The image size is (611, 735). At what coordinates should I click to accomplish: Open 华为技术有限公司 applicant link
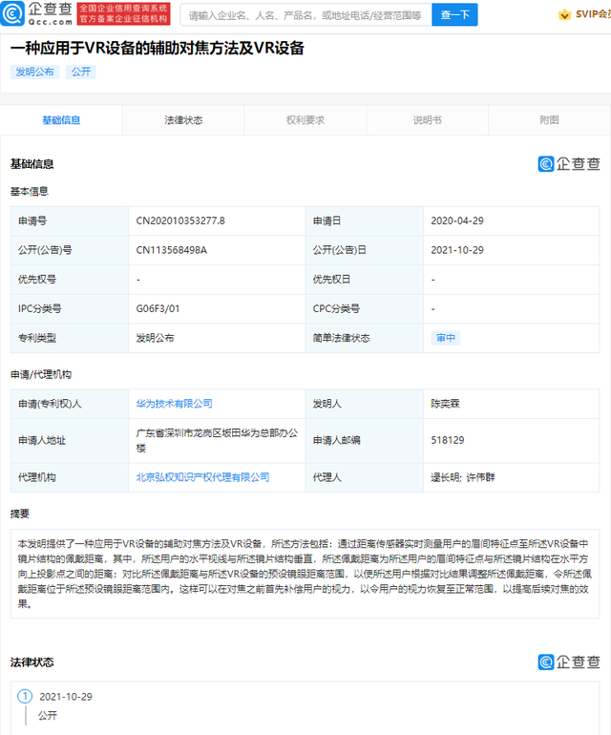point(174,404)
